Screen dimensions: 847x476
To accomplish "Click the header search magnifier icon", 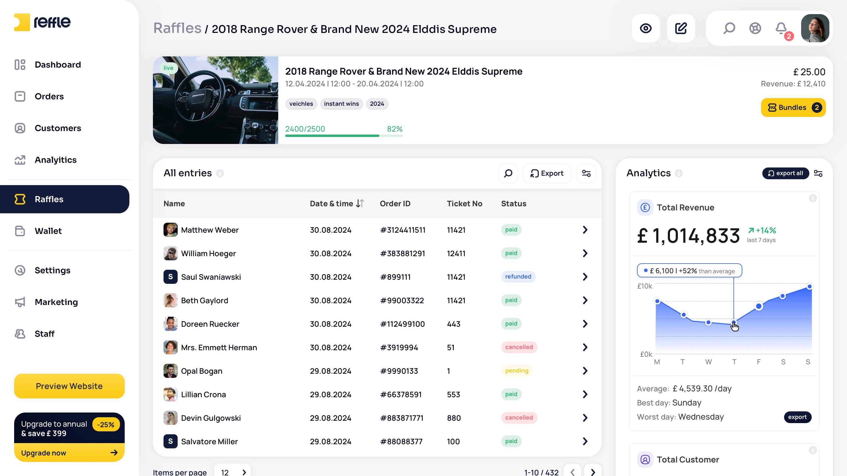I will click(729, 28).
